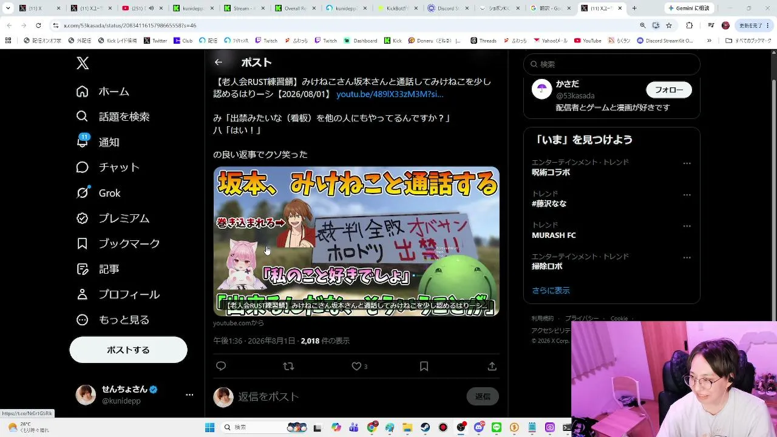
Task: Share the post using the share icon
Action: (x=492, y=366)
